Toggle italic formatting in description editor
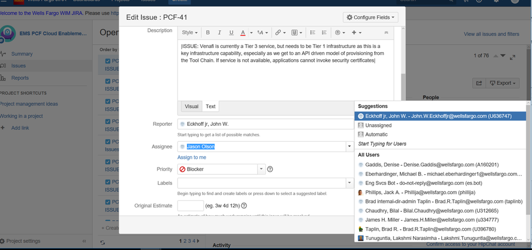532x250 pixels. coord(220,33)
